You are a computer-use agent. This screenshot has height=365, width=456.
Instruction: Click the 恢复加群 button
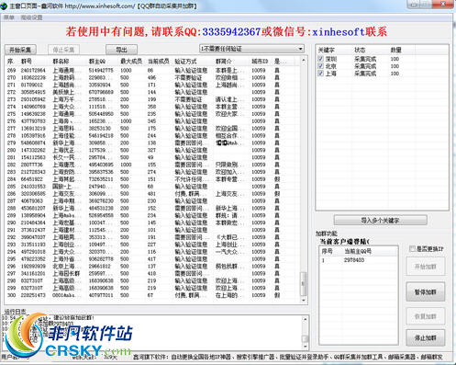425,316
